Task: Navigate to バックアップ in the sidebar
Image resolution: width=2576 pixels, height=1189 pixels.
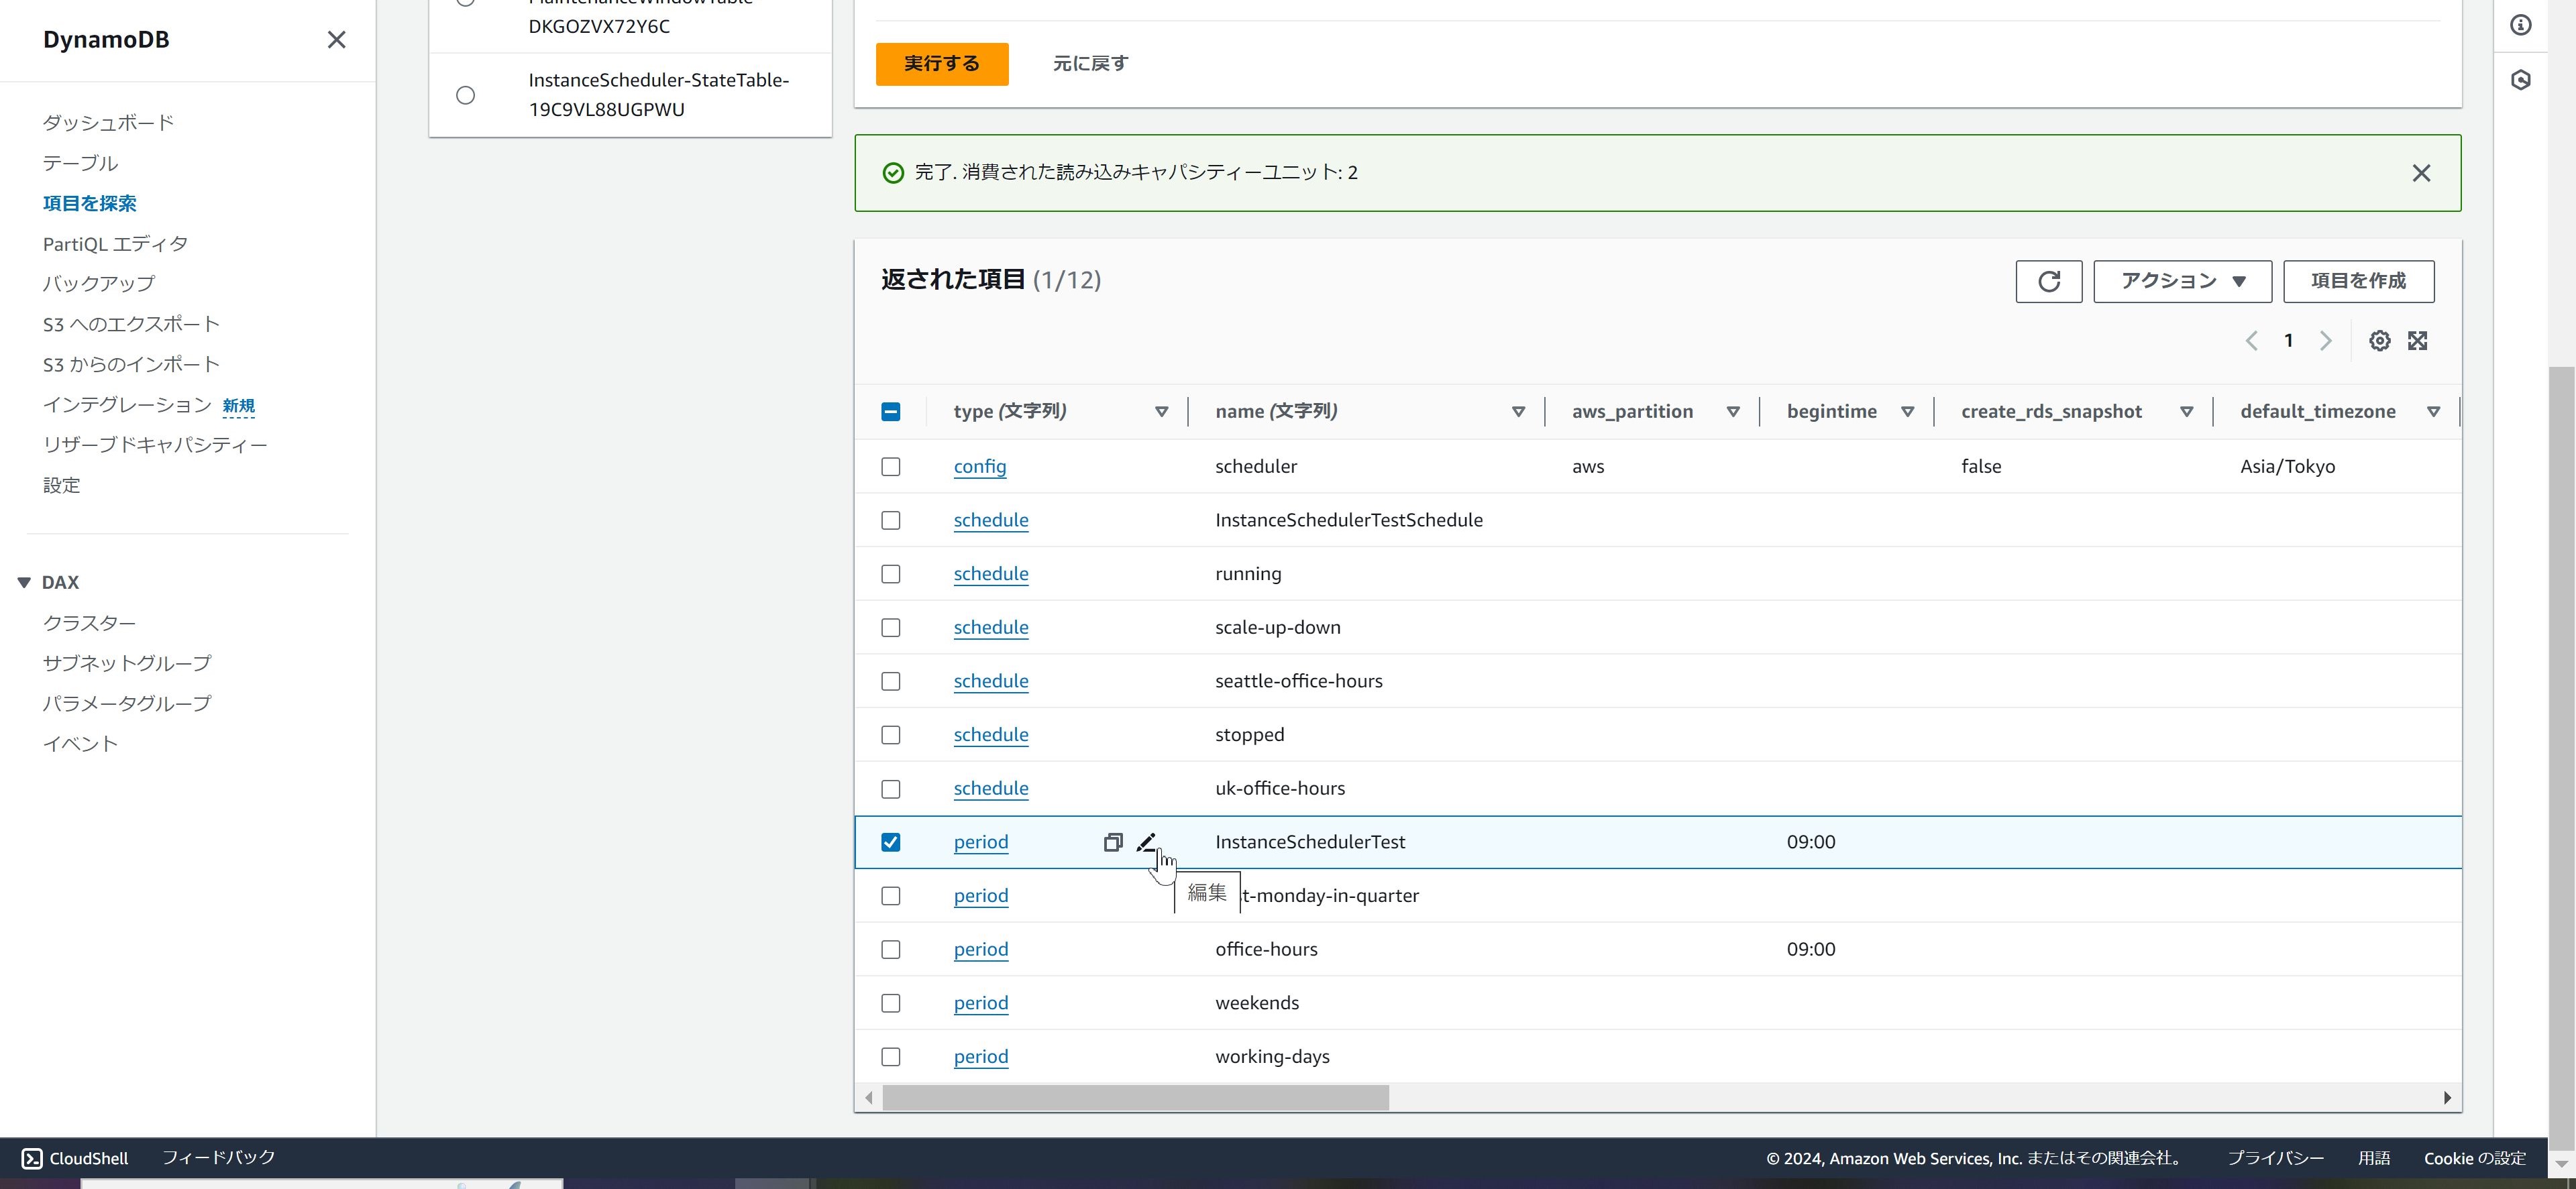Action: point(98,283)
